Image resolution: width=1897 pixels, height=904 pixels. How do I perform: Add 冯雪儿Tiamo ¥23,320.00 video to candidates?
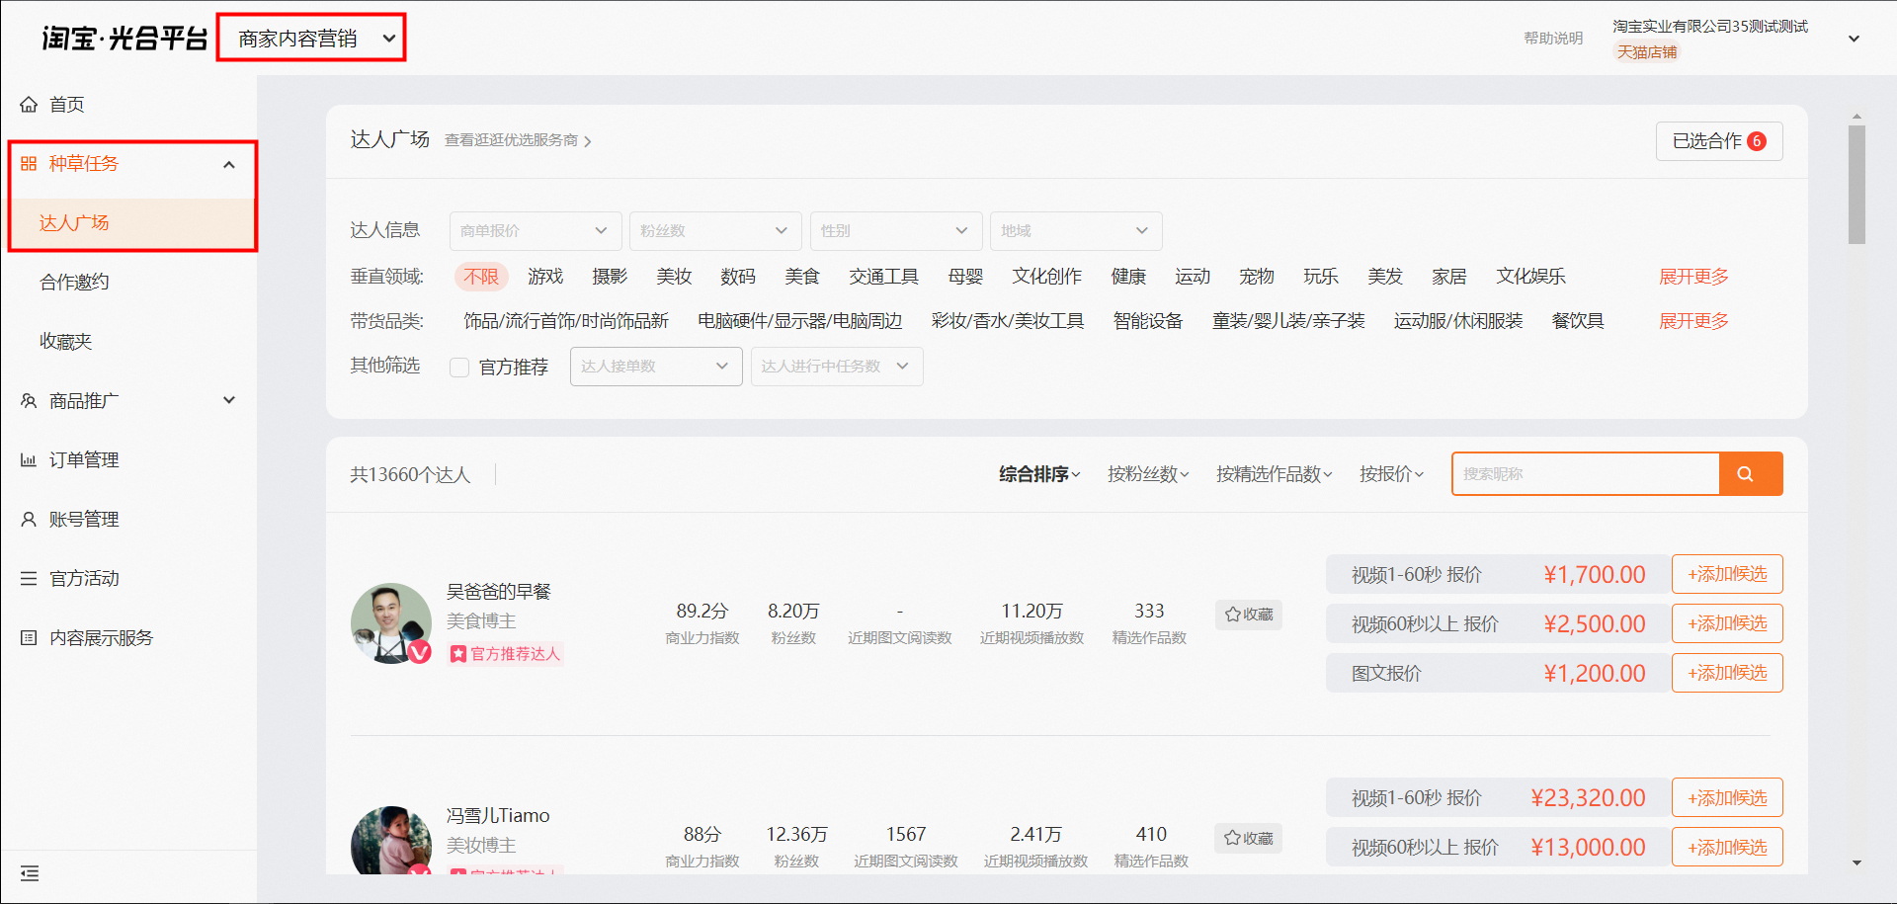tap(1727, 797)
